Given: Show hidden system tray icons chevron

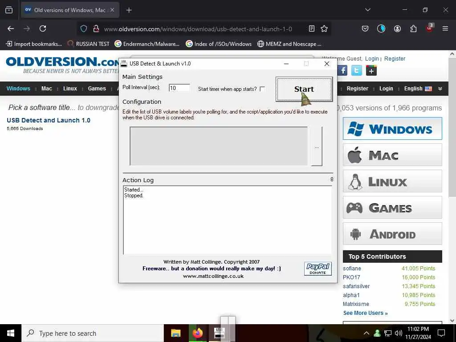Looking at the screenshot, I should pos(366,333).
